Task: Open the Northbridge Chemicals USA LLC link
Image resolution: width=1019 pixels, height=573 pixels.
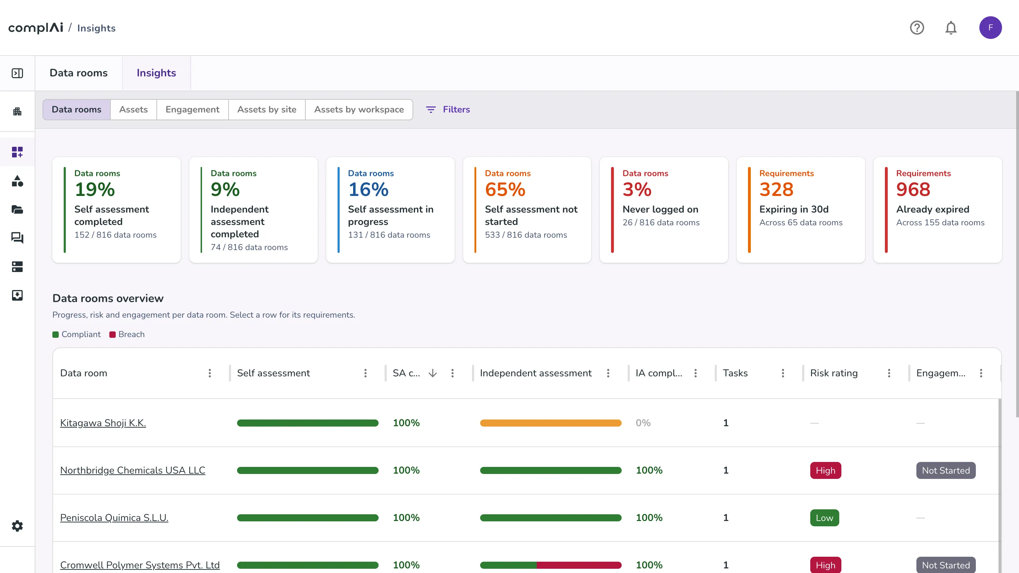Action: (x=133, y=470)
